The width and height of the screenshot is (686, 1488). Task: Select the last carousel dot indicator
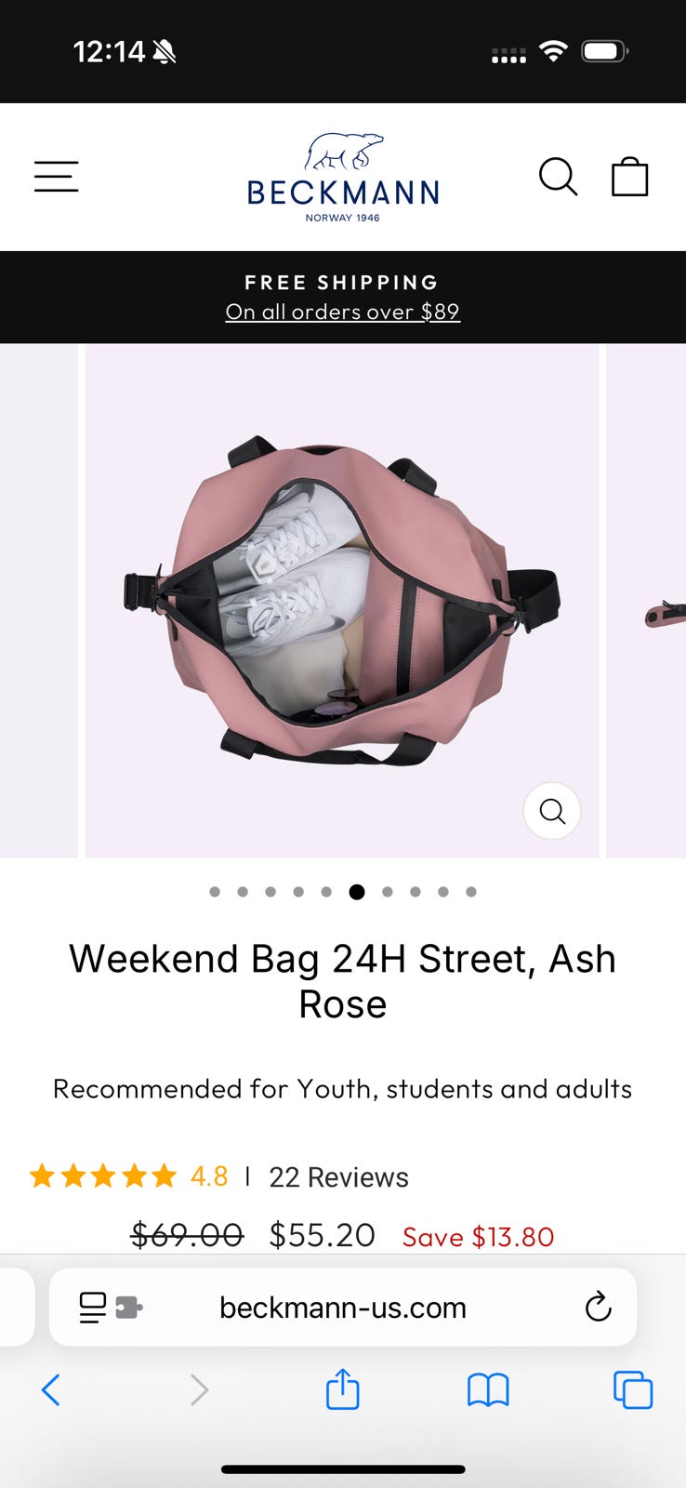click(x=471, y=892)
